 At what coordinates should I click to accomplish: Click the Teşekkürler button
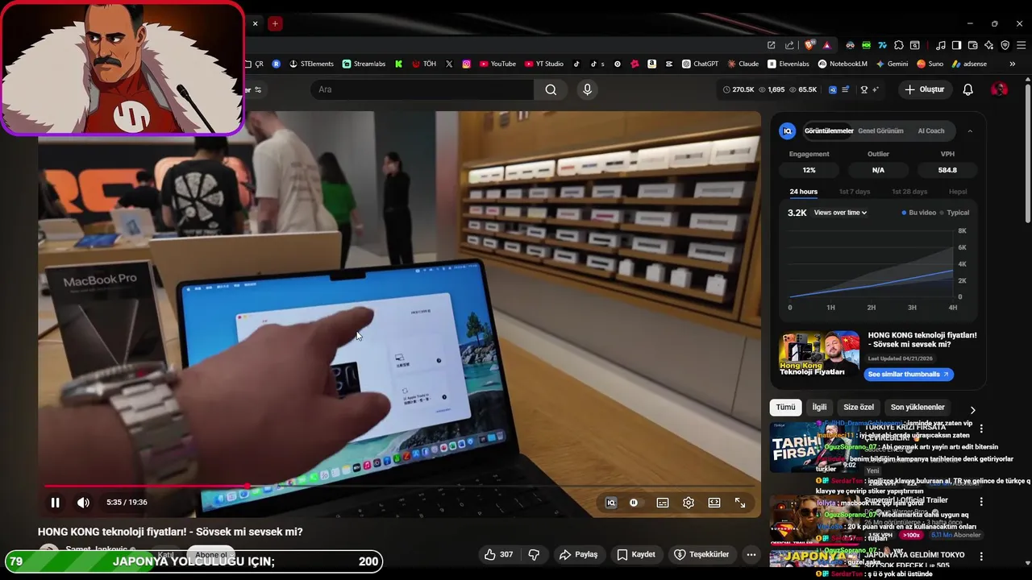pyautogui.click(x=701, y=554)
